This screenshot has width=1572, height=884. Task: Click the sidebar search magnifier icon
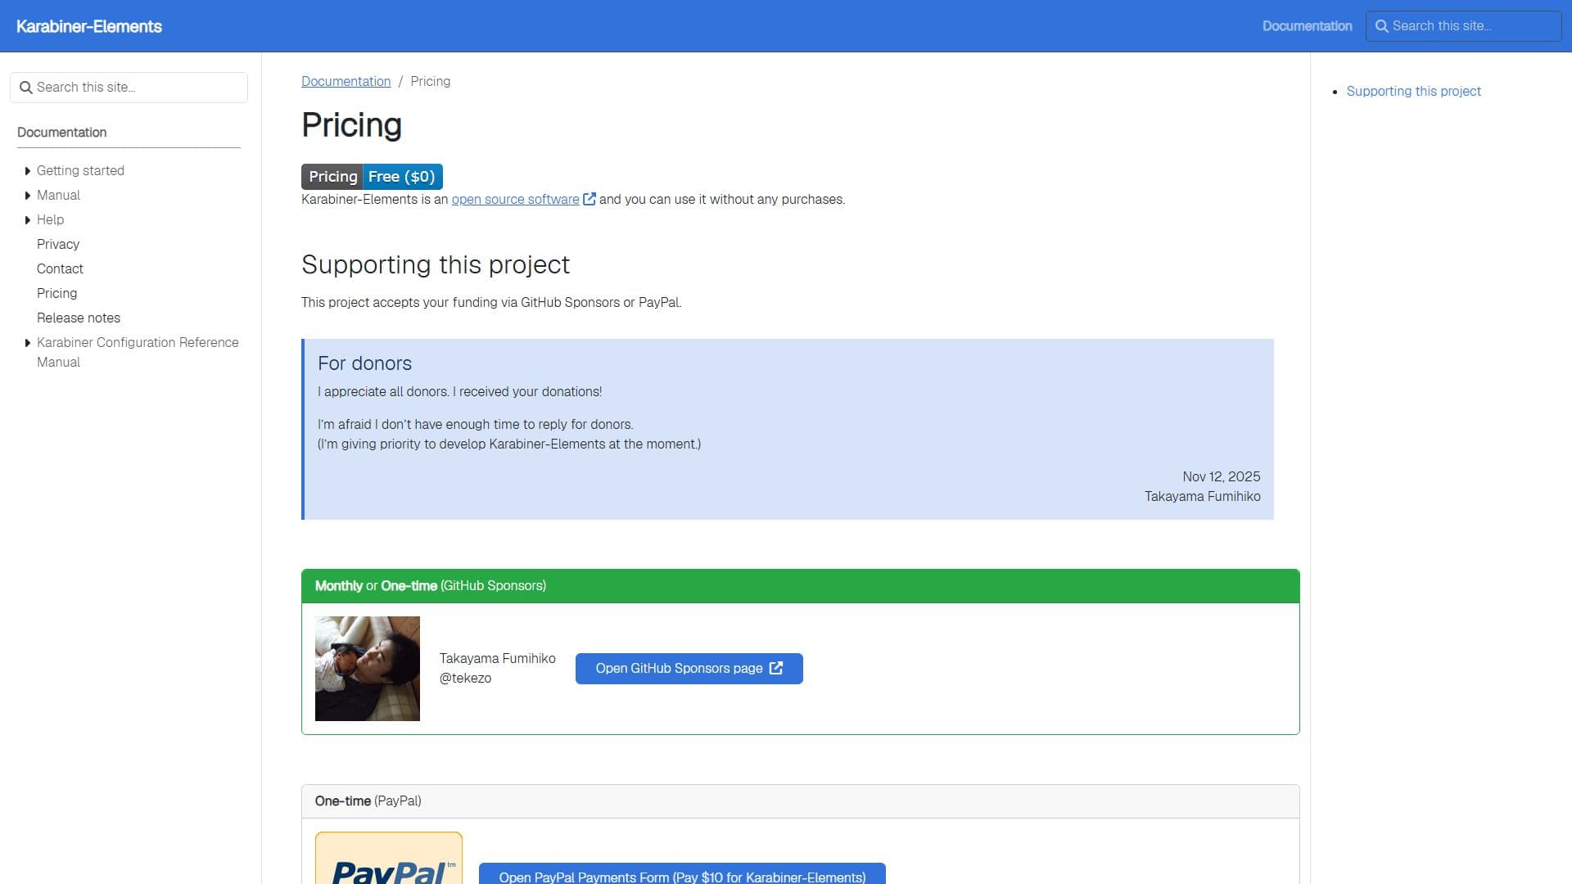point(26,88)
